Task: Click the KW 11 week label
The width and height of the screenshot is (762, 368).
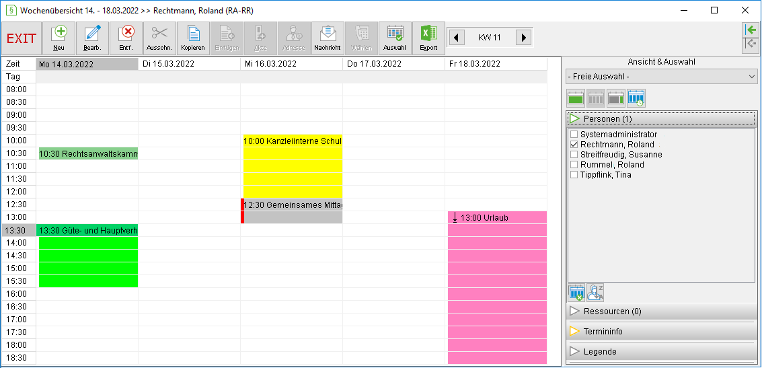Action: (x=490, y=37)
